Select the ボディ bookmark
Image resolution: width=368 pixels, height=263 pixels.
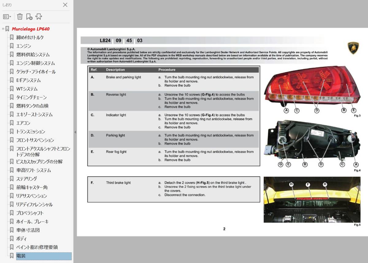coord(21,238)
